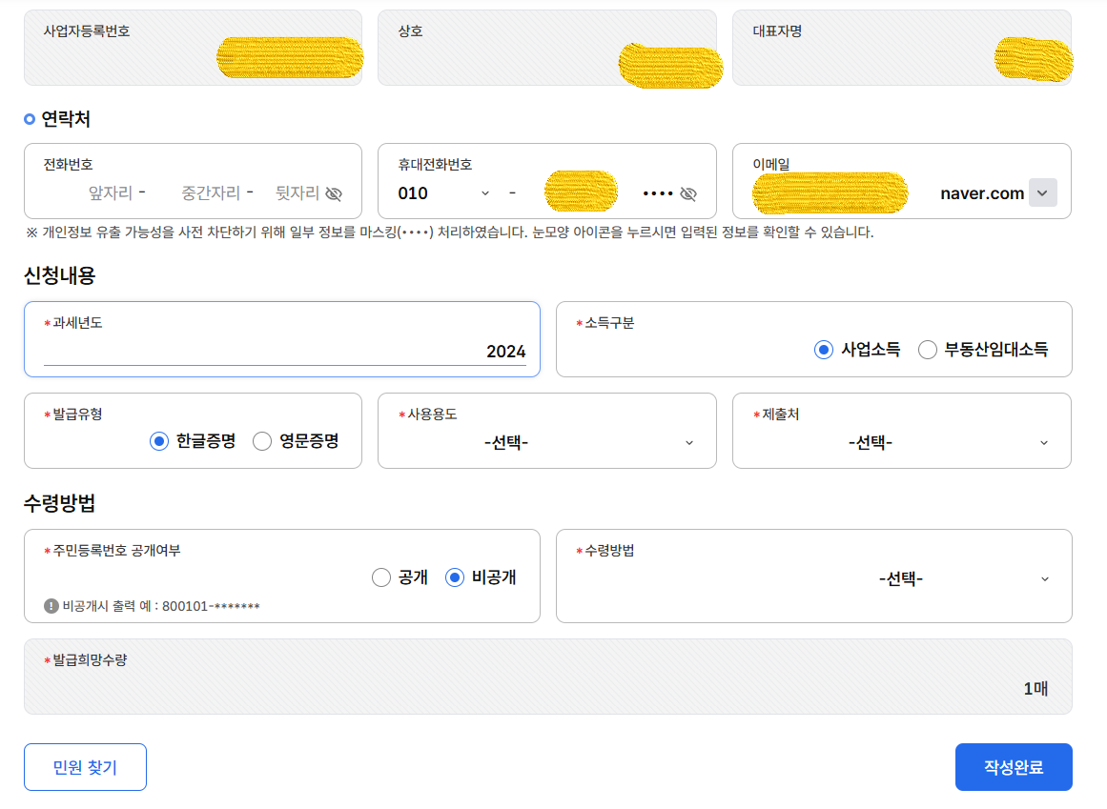Open the naver.com email domain dropdown

click(x=1042, y=192)
